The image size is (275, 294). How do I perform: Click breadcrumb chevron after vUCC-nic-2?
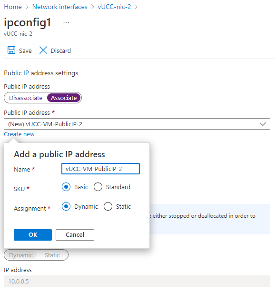click(136, 7)
